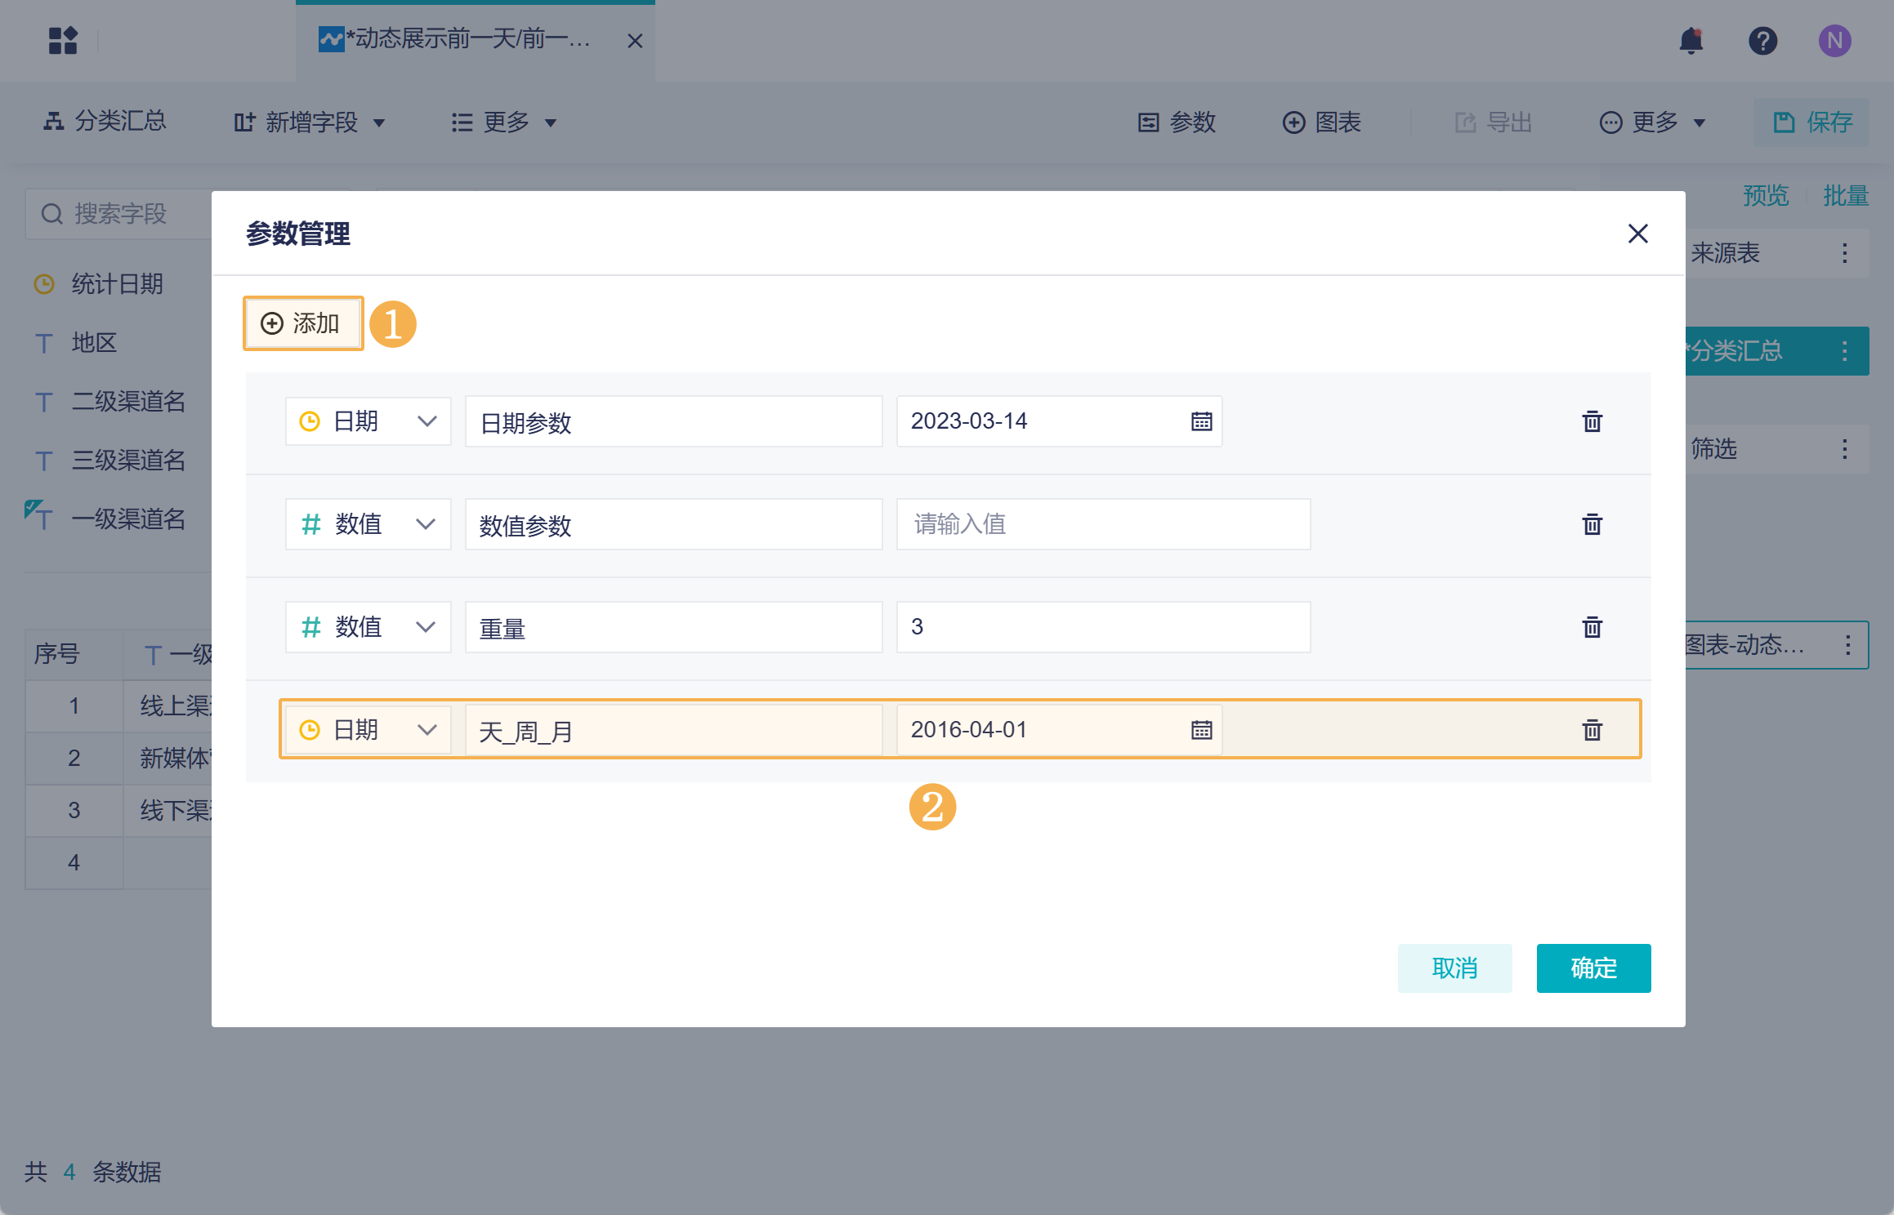Open calendar picker for 2016-04-01 date
This screenshot has width=1894, height=1215.
pyautogui.click(x=1201, y=730)
